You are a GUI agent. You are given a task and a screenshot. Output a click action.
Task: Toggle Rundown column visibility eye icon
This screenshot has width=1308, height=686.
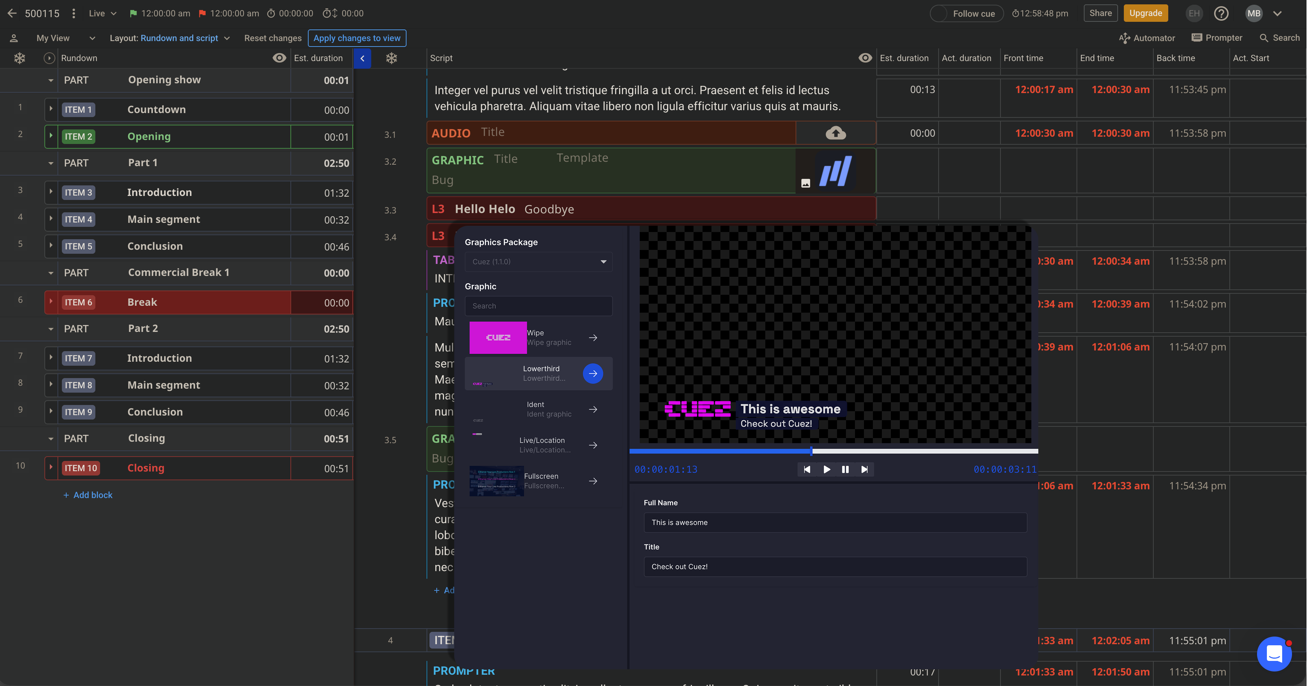[x=279, y=58]
